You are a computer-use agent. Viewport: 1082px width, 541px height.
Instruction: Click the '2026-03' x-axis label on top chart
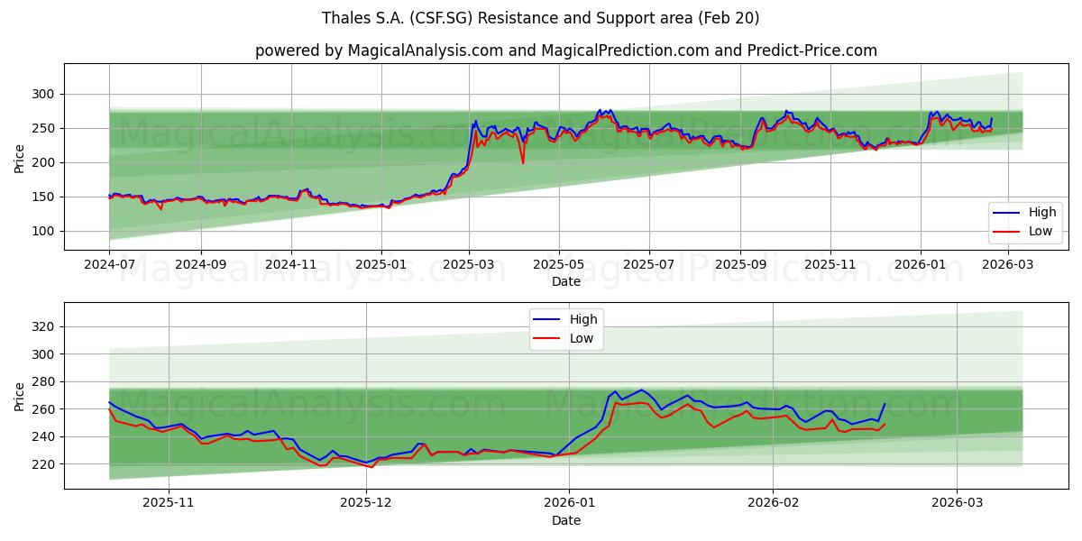click(1008, 265)
